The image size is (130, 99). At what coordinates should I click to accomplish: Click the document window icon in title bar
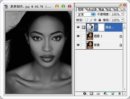(x=6, y=6)
